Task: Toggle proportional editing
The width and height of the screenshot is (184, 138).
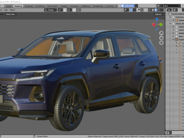Action: click(x=74, y=10)
